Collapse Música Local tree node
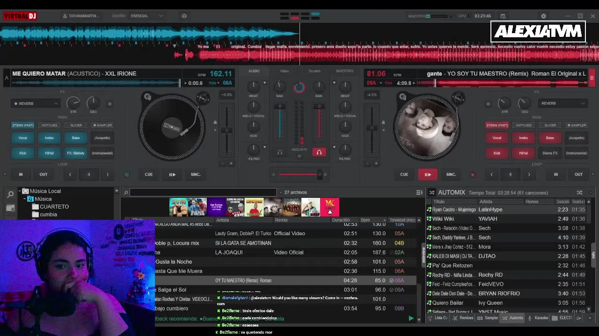The width and height of the screenshot is (599, 336). (20, 191)
